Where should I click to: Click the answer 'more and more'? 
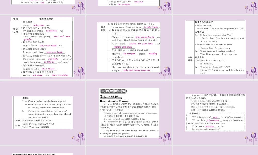(x=62, y=36)
